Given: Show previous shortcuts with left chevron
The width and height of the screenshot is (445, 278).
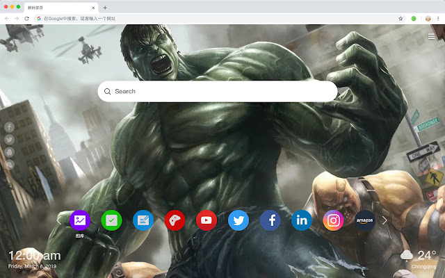Looking at the screenshot, I should click(58, 220).
